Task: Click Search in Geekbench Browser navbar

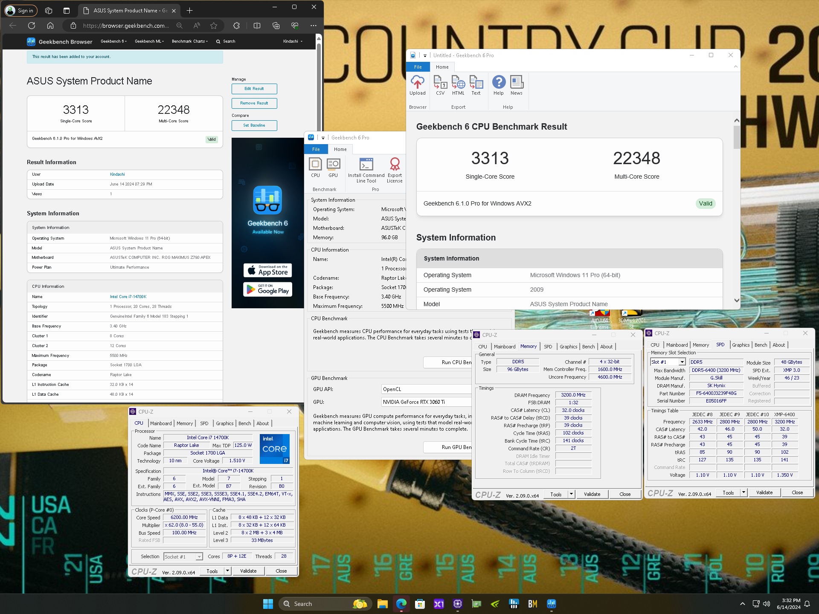Action: coord(226,41)
